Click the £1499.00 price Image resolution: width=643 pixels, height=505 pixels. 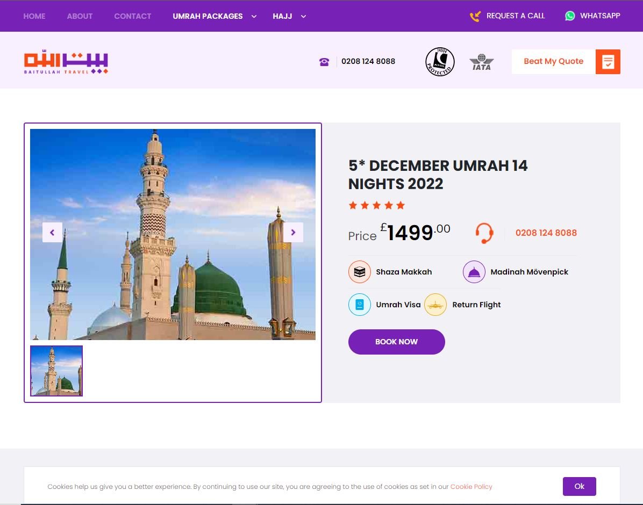(415, 233)
